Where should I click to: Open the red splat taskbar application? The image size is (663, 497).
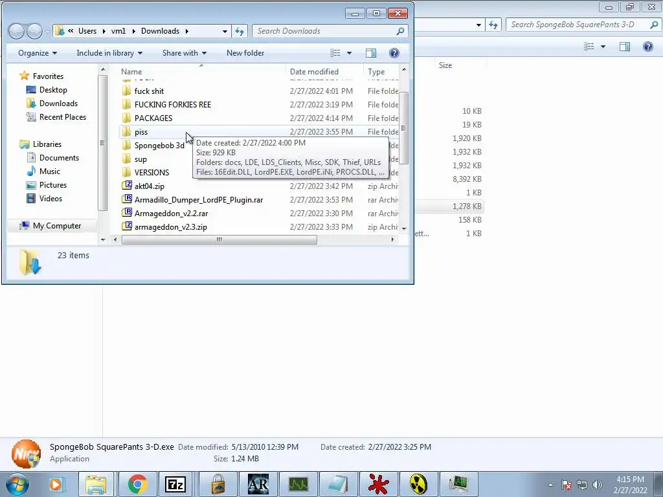[x=378, y=484]
